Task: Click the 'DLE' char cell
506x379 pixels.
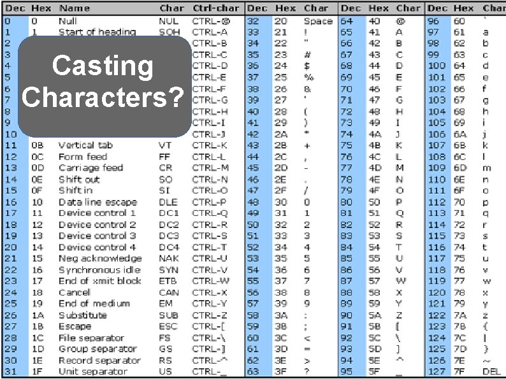Action: click(x=168, y=203)
